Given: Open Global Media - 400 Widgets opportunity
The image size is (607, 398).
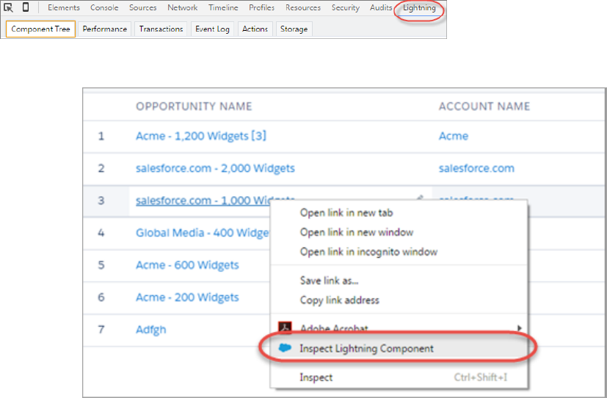Looking at the screenshot, I should pos(203,233).
